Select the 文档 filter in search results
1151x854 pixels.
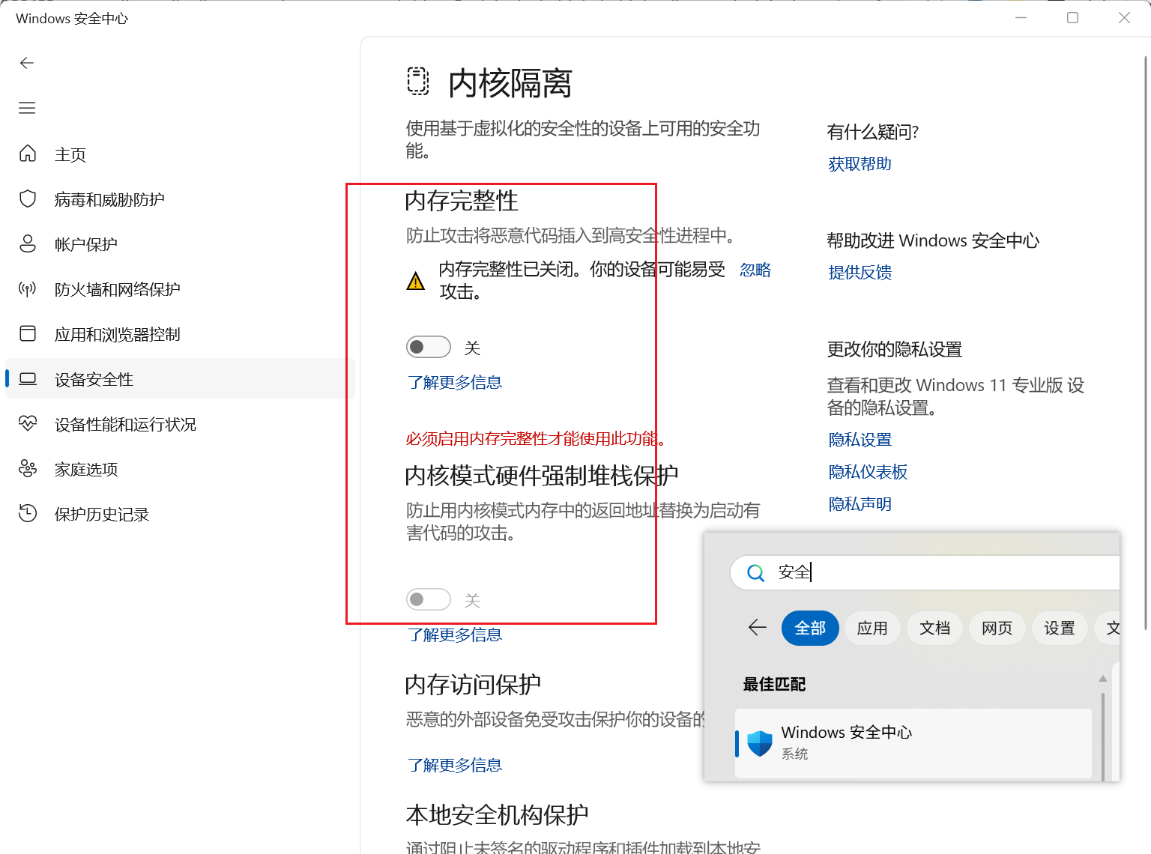click(934, 628)
